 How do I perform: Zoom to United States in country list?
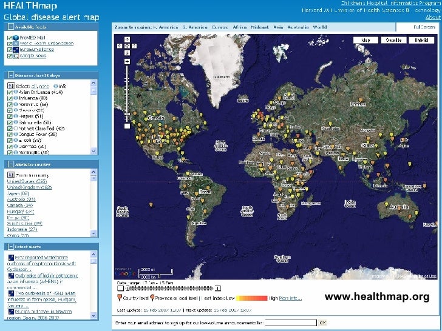(x=27, y=181)
